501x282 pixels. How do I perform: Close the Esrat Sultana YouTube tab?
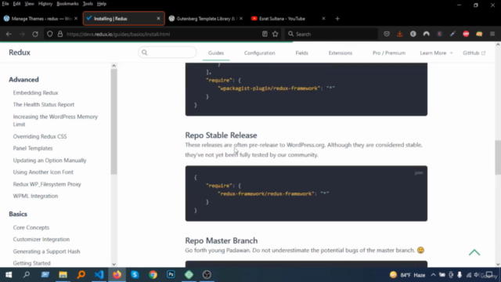[x=323, y=19]
